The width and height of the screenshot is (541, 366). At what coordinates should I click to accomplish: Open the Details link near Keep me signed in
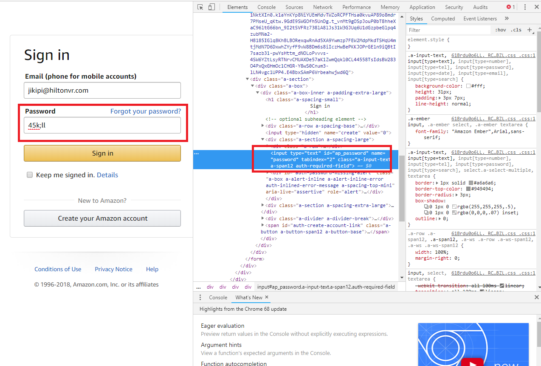coord(107,175)
